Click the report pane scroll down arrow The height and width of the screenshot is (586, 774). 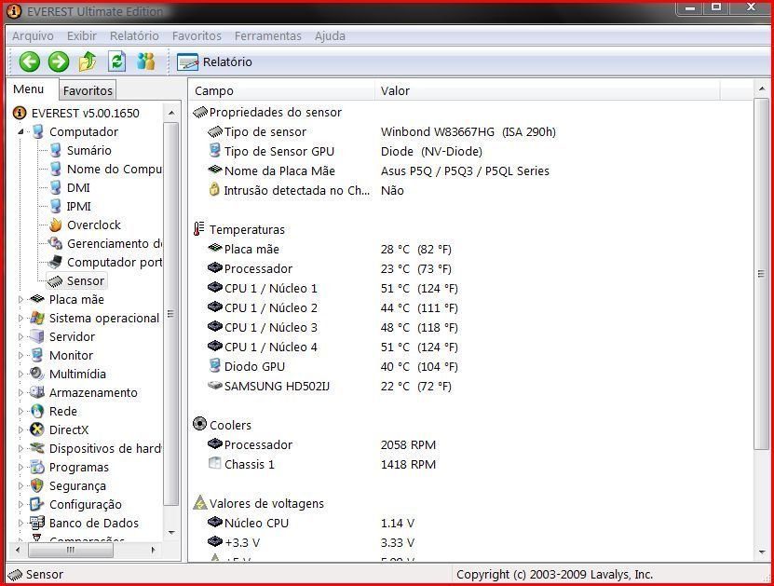point(761,552)
